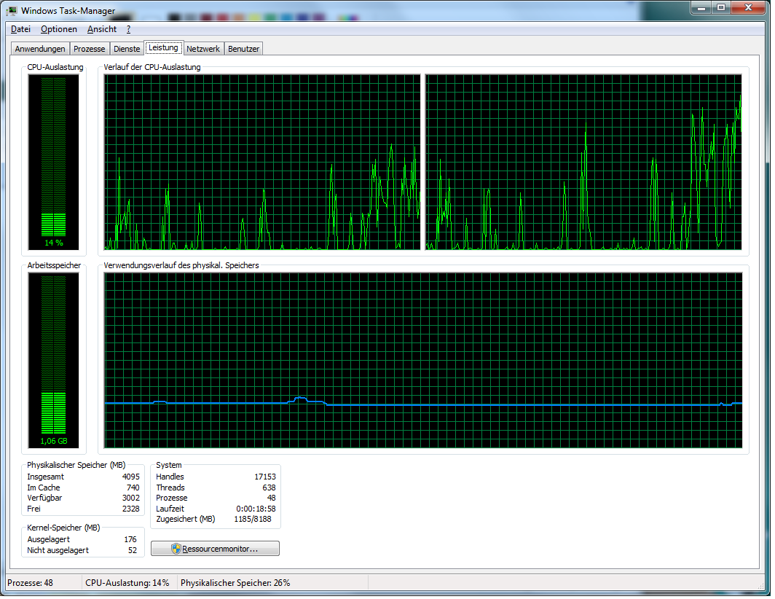Select the Leistung tab
The height and width of the screenshot is (599, 775).
(x=164, y=48)
